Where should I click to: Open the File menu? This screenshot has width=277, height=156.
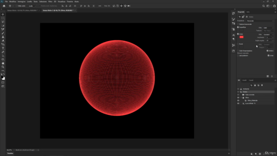coord(6,2)
